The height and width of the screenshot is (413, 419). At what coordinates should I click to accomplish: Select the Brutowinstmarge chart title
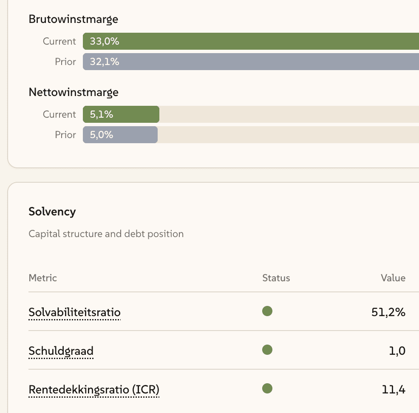[73, 19]
